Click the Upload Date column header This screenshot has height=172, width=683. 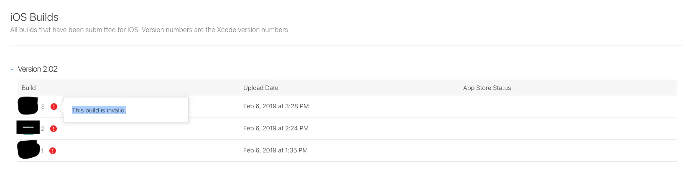coord(261,88)
